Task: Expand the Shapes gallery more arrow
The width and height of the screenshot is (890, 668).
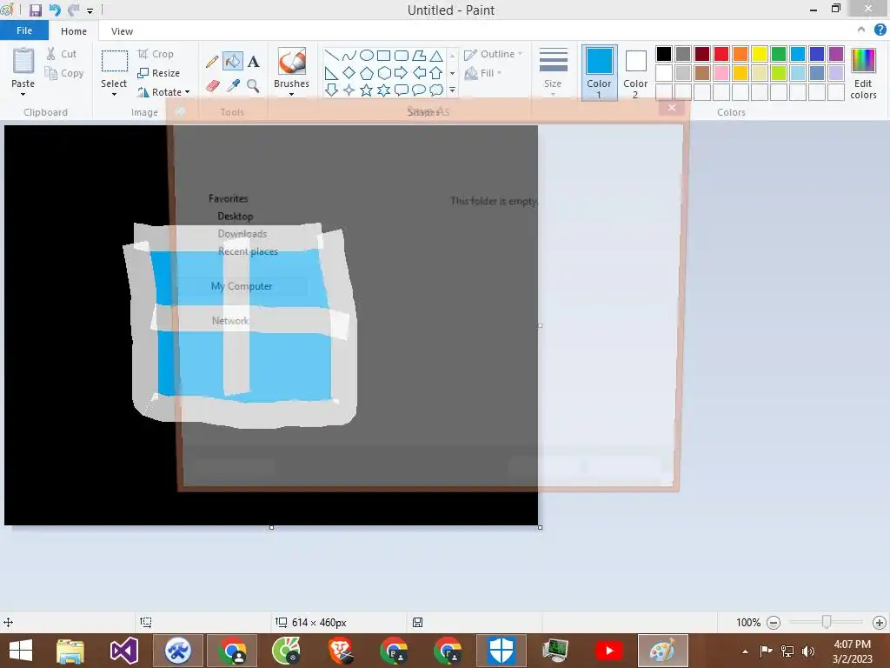Action: pyautogui.click(x=452, y=90)
